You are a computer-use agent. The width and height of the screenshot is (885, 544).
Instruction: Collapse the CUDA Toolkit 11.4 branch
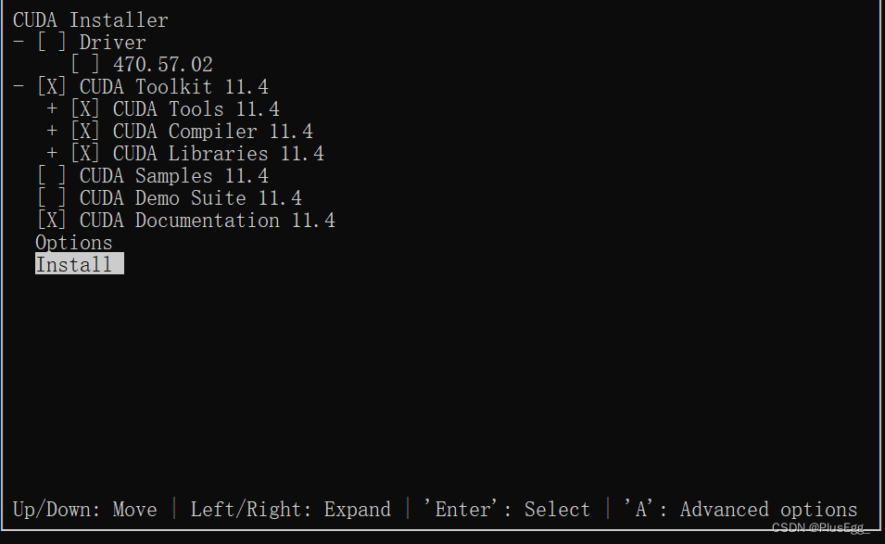click(16, 86)
